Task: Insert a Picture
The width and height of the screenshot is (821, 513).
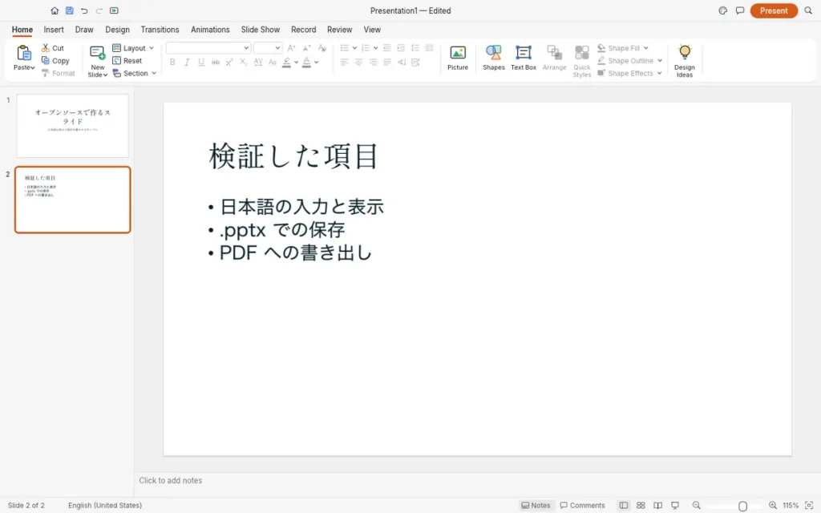Action: coord(458,58)
